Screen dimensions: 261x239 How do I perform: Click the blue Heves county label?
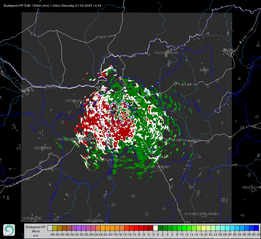[197, 108]
